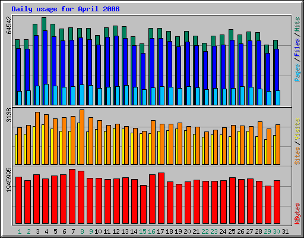Click the yellow bar for day 29
The width and height of the screenshot is (304, 238).
point(265,152)
